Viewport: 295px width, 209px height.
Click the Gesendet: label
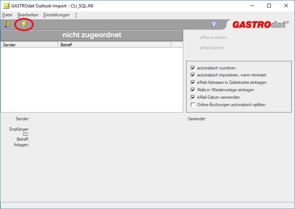pyautogui.click(x=197, y=119)
